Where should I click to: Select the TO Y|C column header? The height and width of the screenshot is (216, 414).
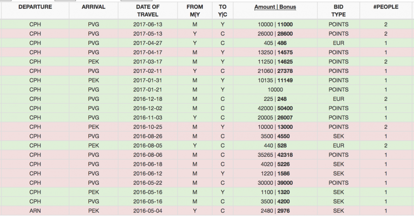click(223, 11)
